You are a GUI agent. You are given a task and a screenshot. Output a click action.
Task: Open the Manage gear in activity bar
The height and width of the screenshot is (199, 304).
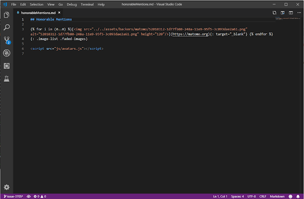click(x=7, y=187)
